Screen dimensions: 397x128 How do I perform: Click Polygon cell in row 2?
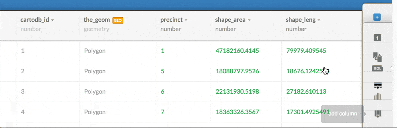coord(95,71)
